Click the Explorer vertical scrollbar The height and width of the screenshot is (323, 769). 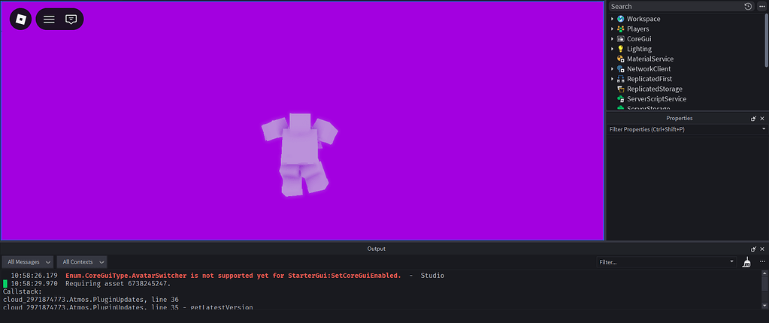coord(766,41)
